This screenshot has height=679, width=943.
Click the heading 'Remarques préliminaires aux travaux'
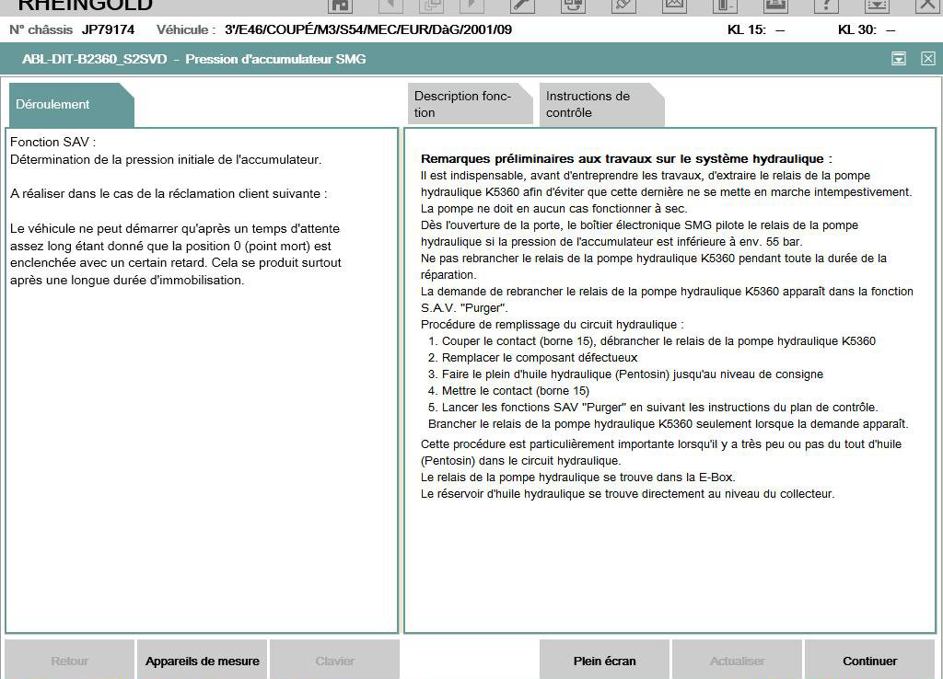(626, 158)
